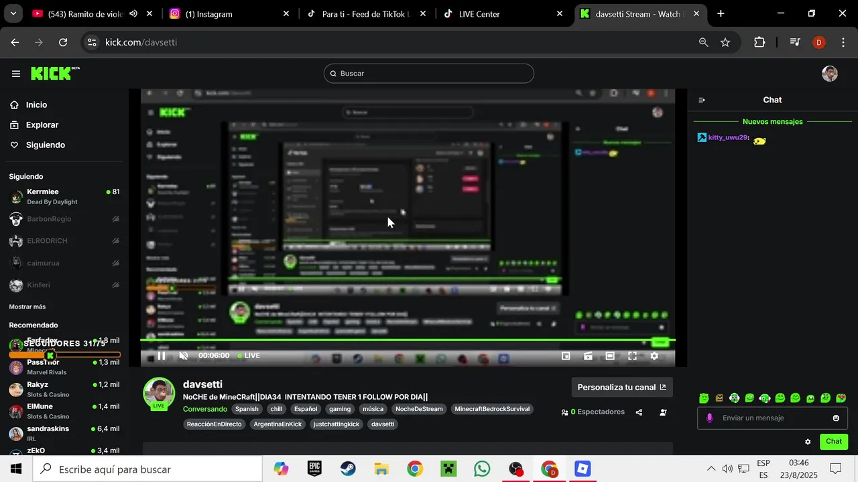The width and height of the screenshot is (858, 482).
Task: Click kitty_uwu29 username in chat
Action: [x=727, y=137]
